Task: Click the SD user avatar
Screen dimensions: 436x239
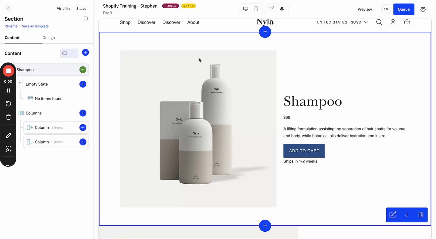Action: click(386, 9)
